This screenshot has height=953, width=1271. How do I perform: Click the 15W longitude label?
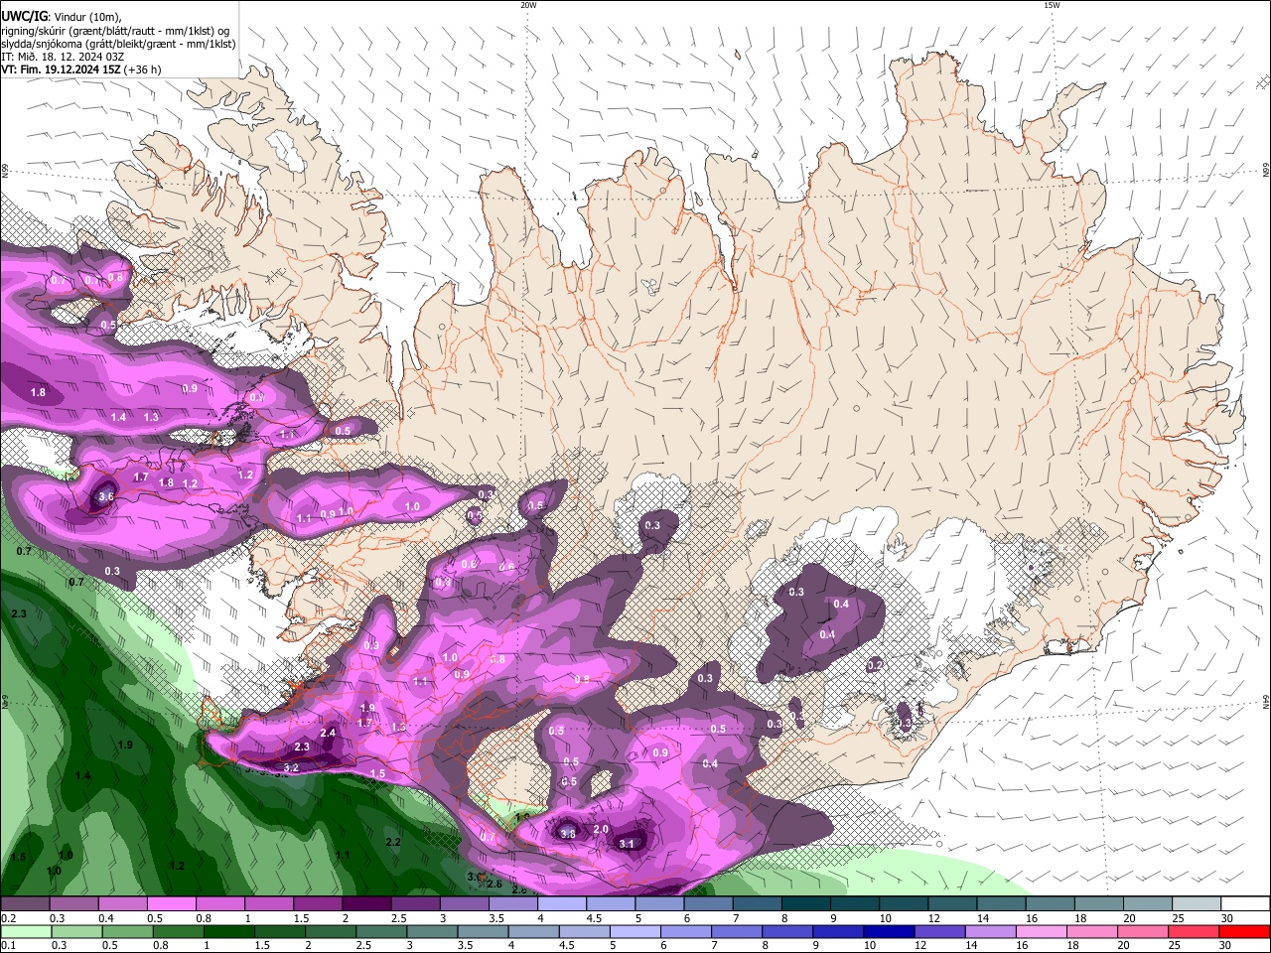coord(1052,5)
